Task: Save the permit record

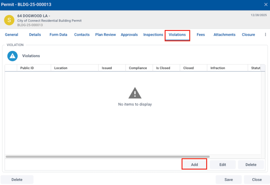Action: click(x=228, y=180)
